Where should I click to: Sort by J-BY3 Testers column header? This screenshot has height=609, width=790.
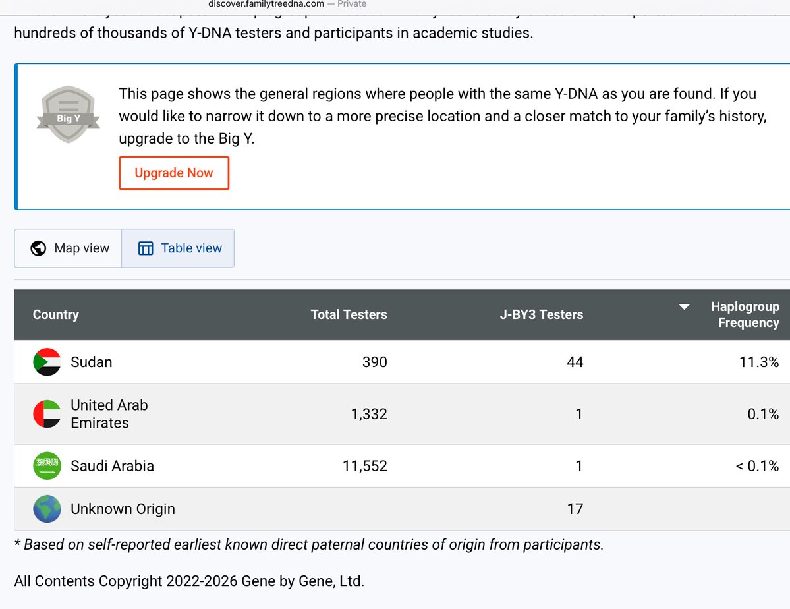(541, 314)
